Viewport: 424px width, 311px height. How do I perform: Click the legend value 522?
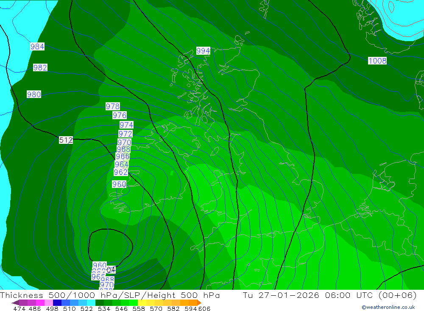pos(86,309)
